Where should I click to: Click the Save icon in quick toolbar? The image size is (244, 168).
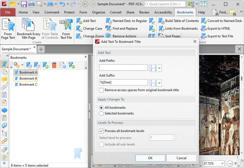24,4
